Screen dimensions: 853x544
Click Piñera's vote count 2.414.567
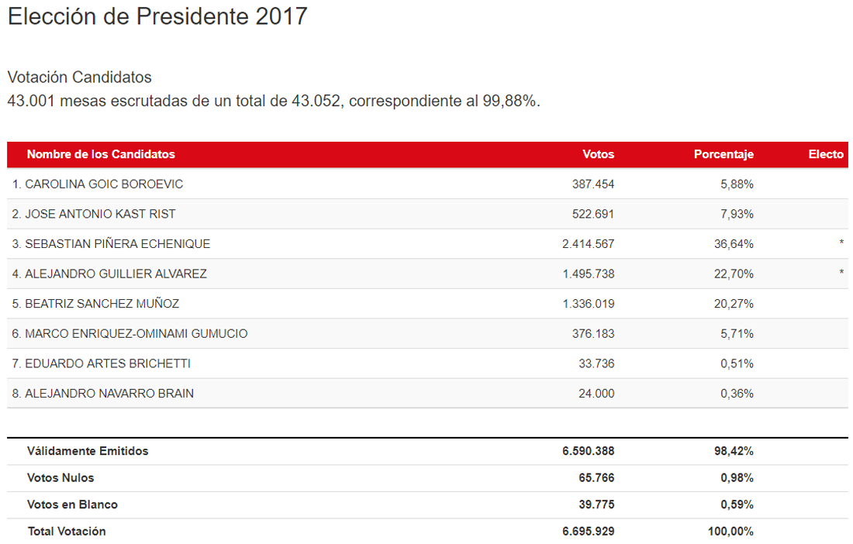(588, 244)
